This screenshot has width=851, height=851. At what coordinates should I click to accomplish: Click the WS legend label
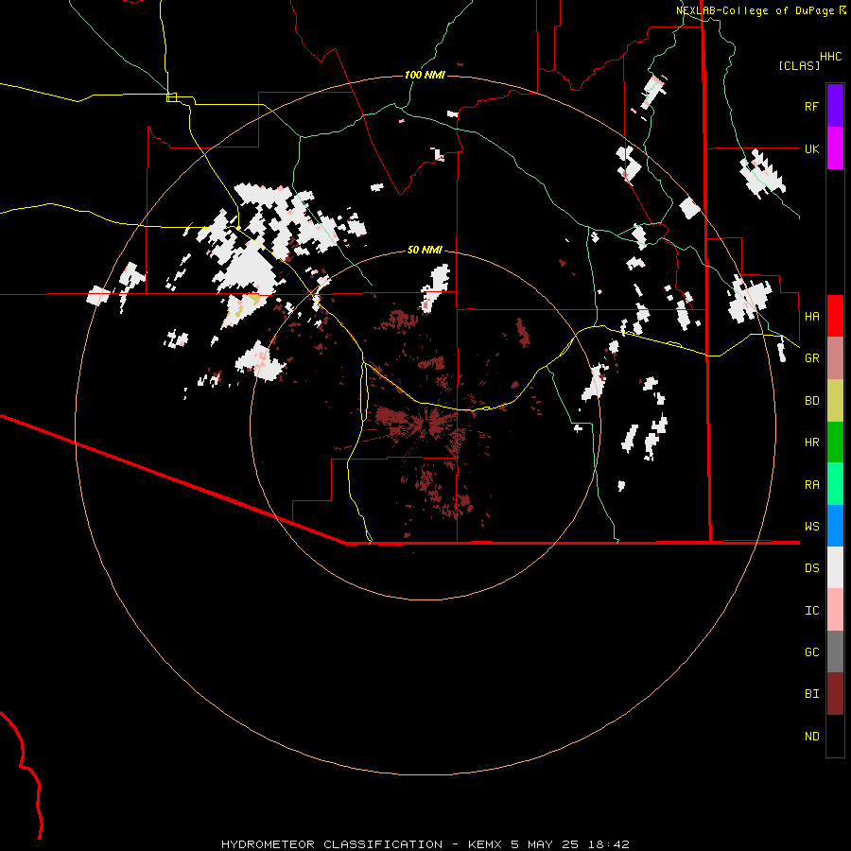812,527
